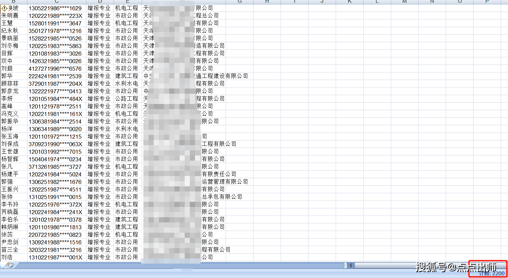
Task: Select the cell with name 刘保成
Action: (14, 144)
